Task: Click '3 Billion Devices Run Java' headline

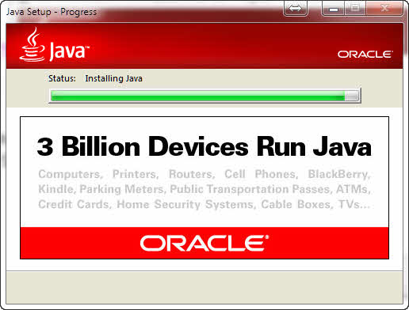Action: coord(204,146)
